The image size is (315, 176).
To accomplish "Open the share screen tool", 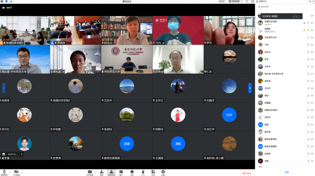I will pyautogui.click(x=90, y=173).
